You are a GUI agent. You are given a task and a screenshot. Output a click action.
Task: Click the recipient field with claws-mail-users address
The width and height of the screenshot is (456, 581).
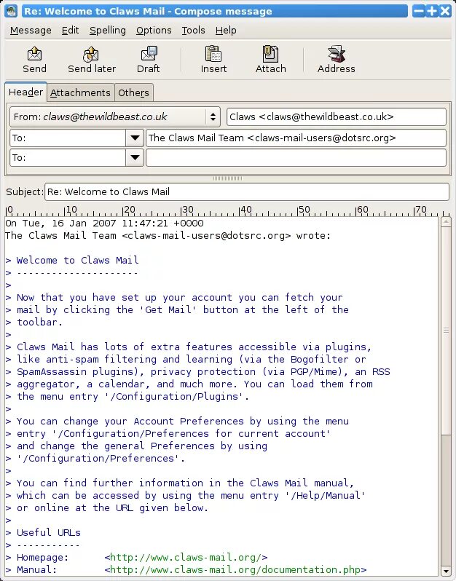(296, 138)
